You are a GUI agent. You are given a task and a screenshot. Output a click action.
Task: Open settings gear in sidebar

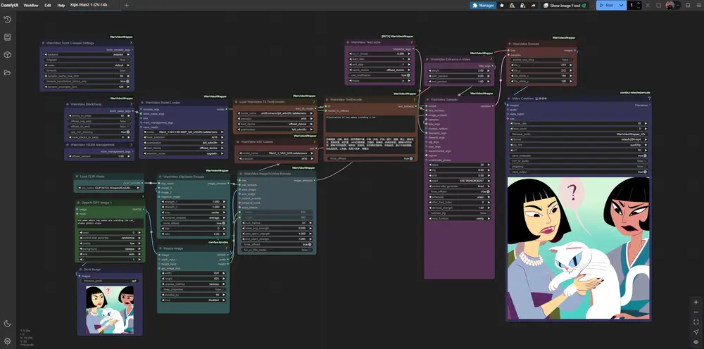(x=7, y=341)
